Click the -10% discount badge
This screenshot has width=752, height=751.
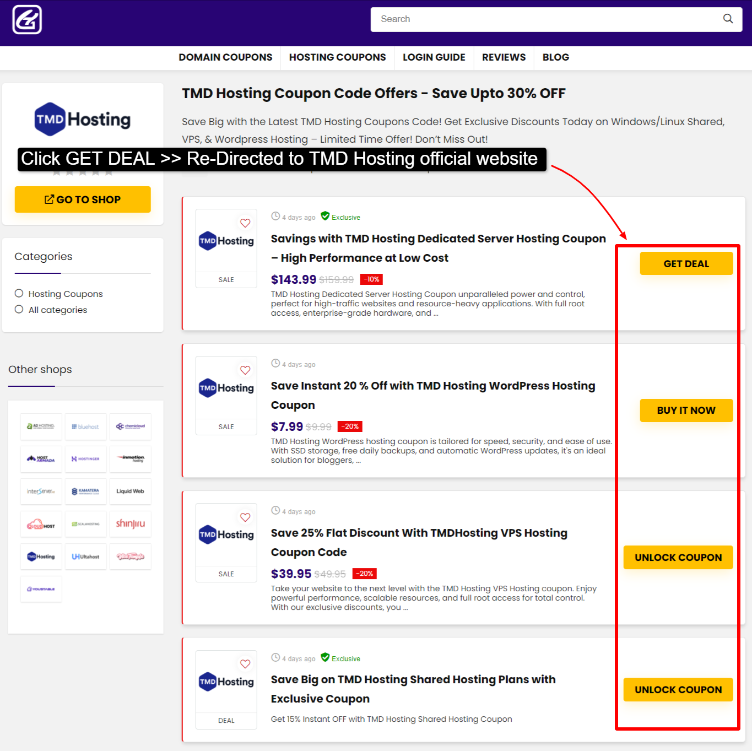pyautogui.click(x=372, y=279)
